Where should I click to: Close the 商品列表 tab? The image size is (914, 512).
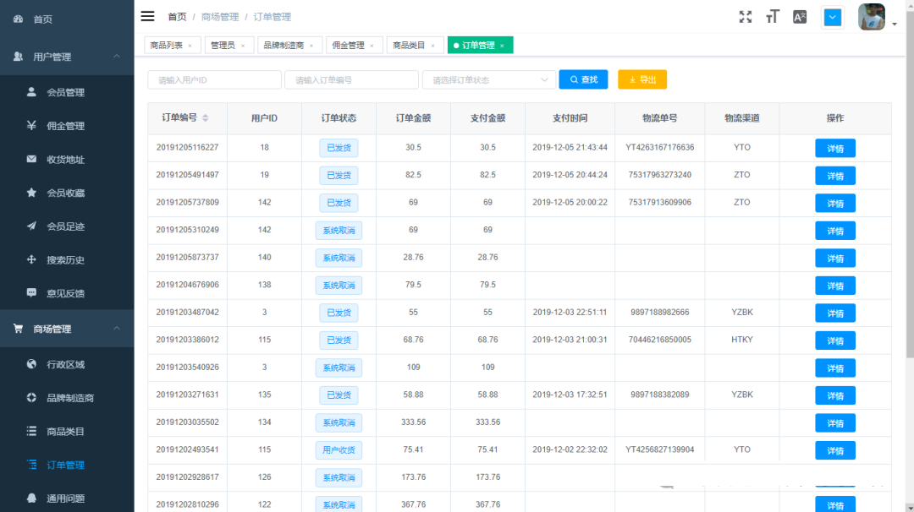[190, 46]
